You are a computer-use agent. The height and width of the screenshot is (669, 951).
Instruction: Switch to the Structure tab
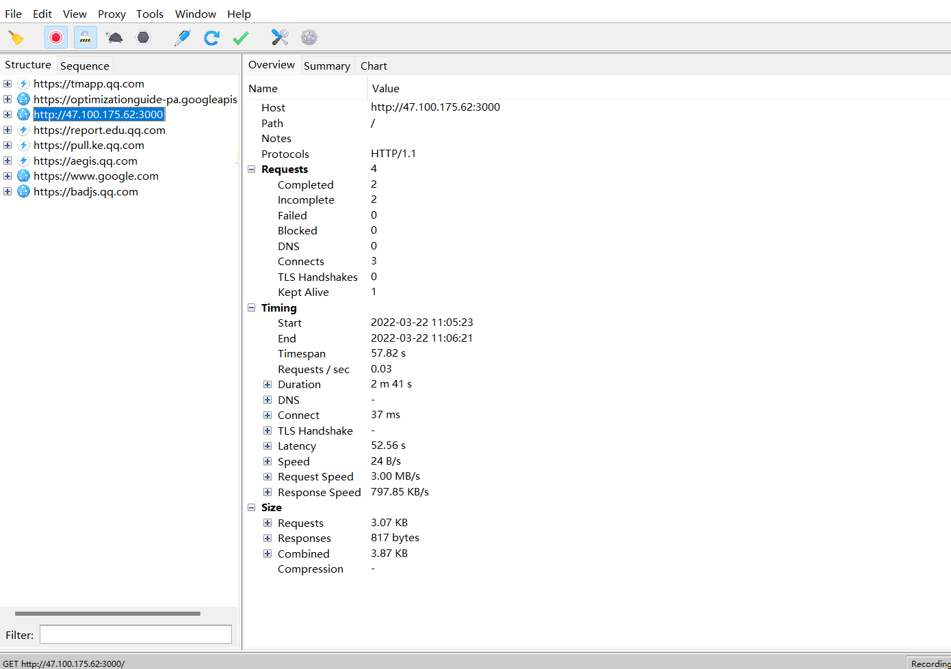(28, 65)
